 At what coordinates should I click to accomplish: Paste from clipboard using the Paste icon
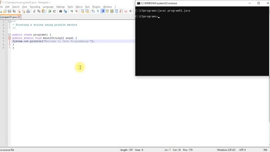[43, 11]
